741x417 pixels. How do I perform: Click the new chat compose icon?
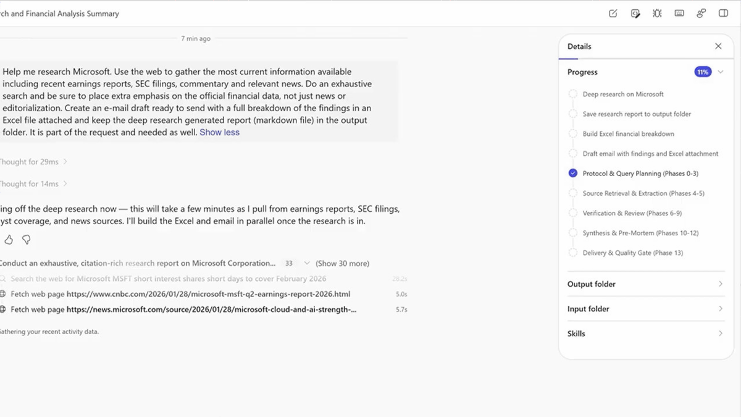613,14
